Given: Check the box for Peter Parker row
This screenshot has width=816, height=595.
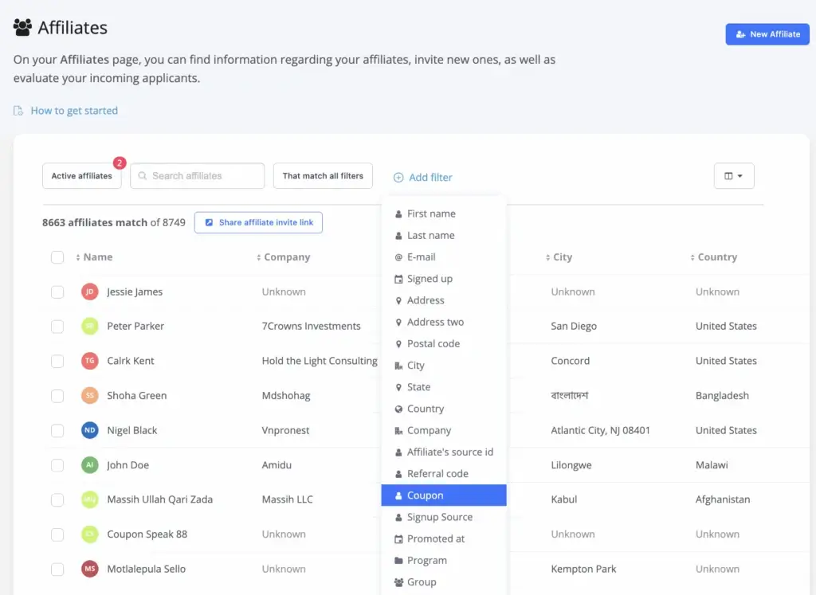Looking at the screenshot, I should 57,327.
